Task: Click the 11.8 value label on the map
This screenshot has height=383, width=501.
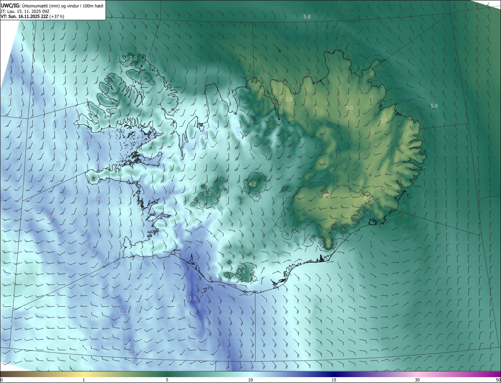Action: [168, 194]
